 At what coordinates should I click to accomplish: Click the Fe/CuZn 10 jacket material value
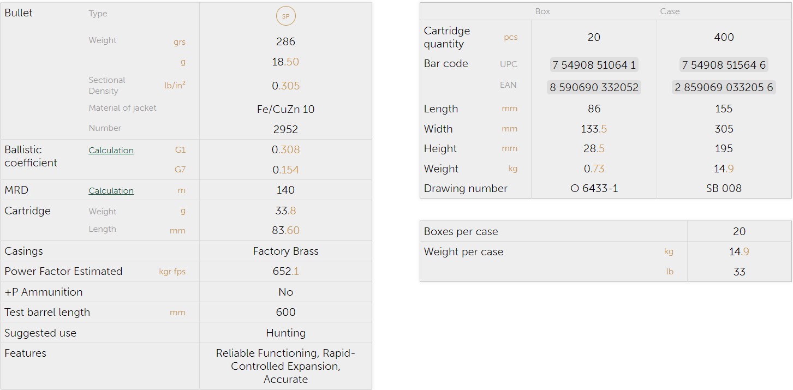coord(285,109)
